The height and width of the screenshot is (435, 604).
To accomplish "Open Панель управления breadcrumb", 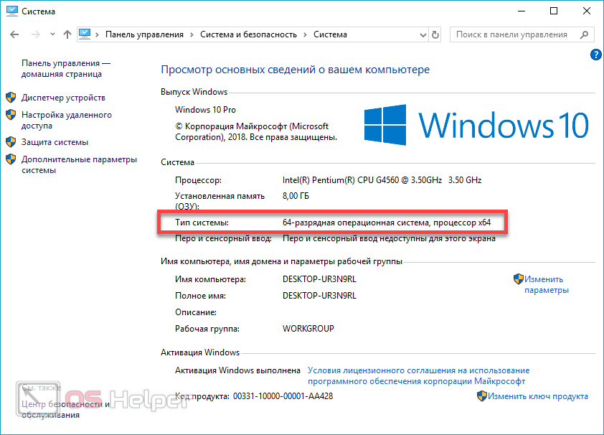I will pyautogui.click(x=144, y=34).
